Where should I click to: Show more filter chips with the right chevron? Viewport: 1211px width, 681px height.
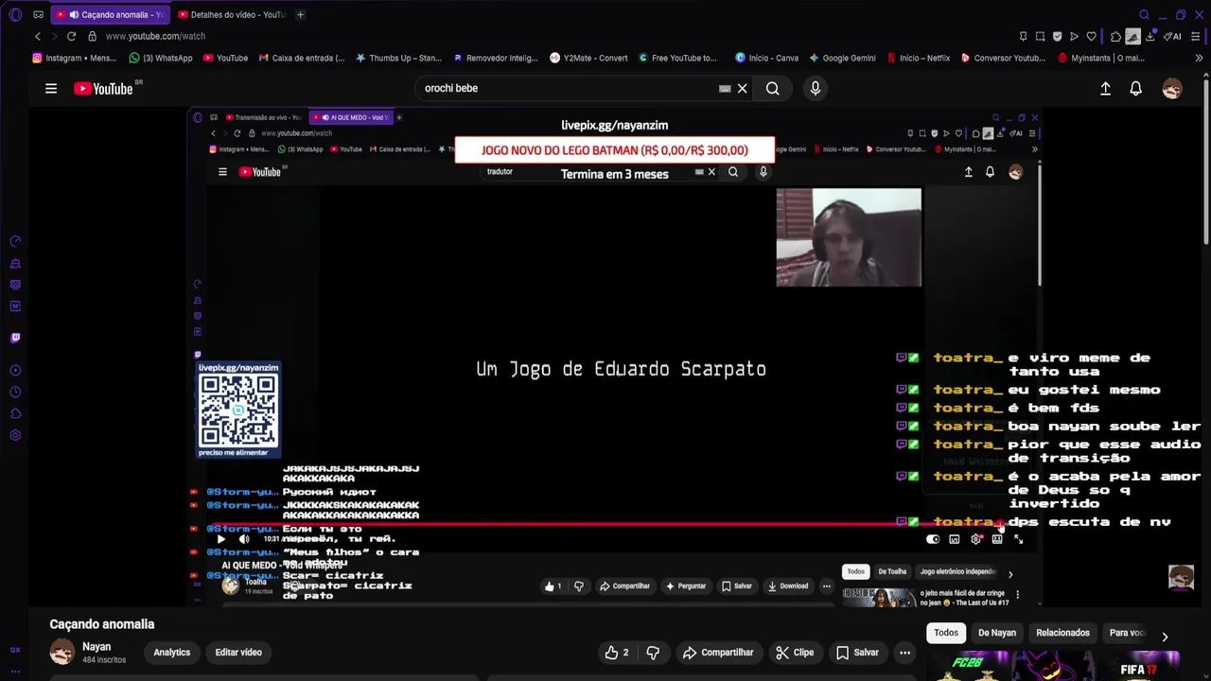pyautogui.click(x=1165, y=637)
